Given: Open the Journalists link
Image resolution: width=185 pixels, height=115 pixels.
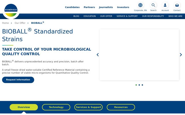Looking at the screenshot, I should tap(106, 7).
